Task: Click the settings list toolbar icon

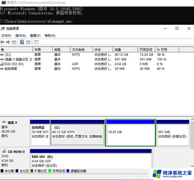Action: (x=36, y=42)
